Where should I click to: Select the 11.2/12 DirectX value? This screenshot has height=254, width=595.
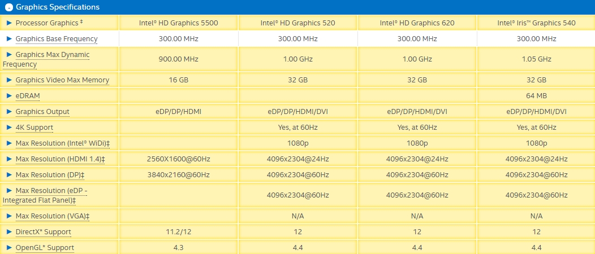tap(178, 232)
